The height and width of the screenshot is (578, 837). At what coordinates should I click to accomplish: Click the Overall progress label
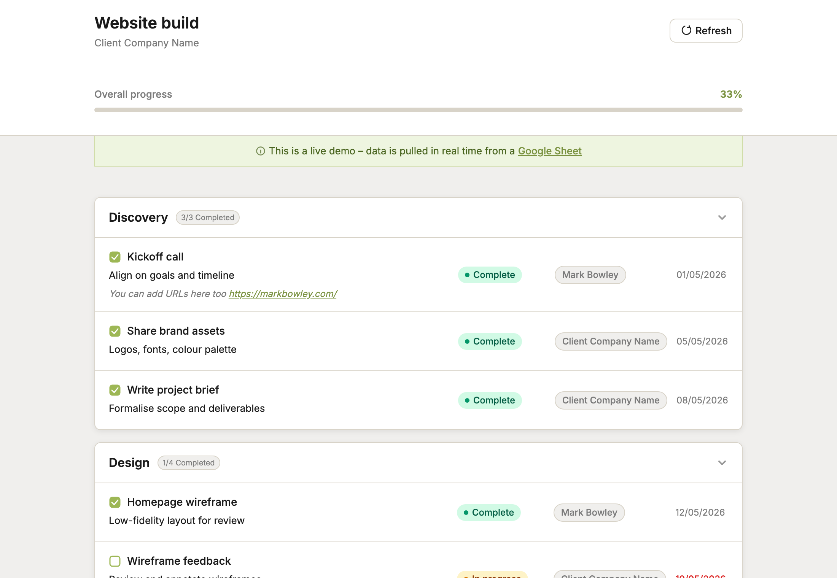(x=133, y=94)
